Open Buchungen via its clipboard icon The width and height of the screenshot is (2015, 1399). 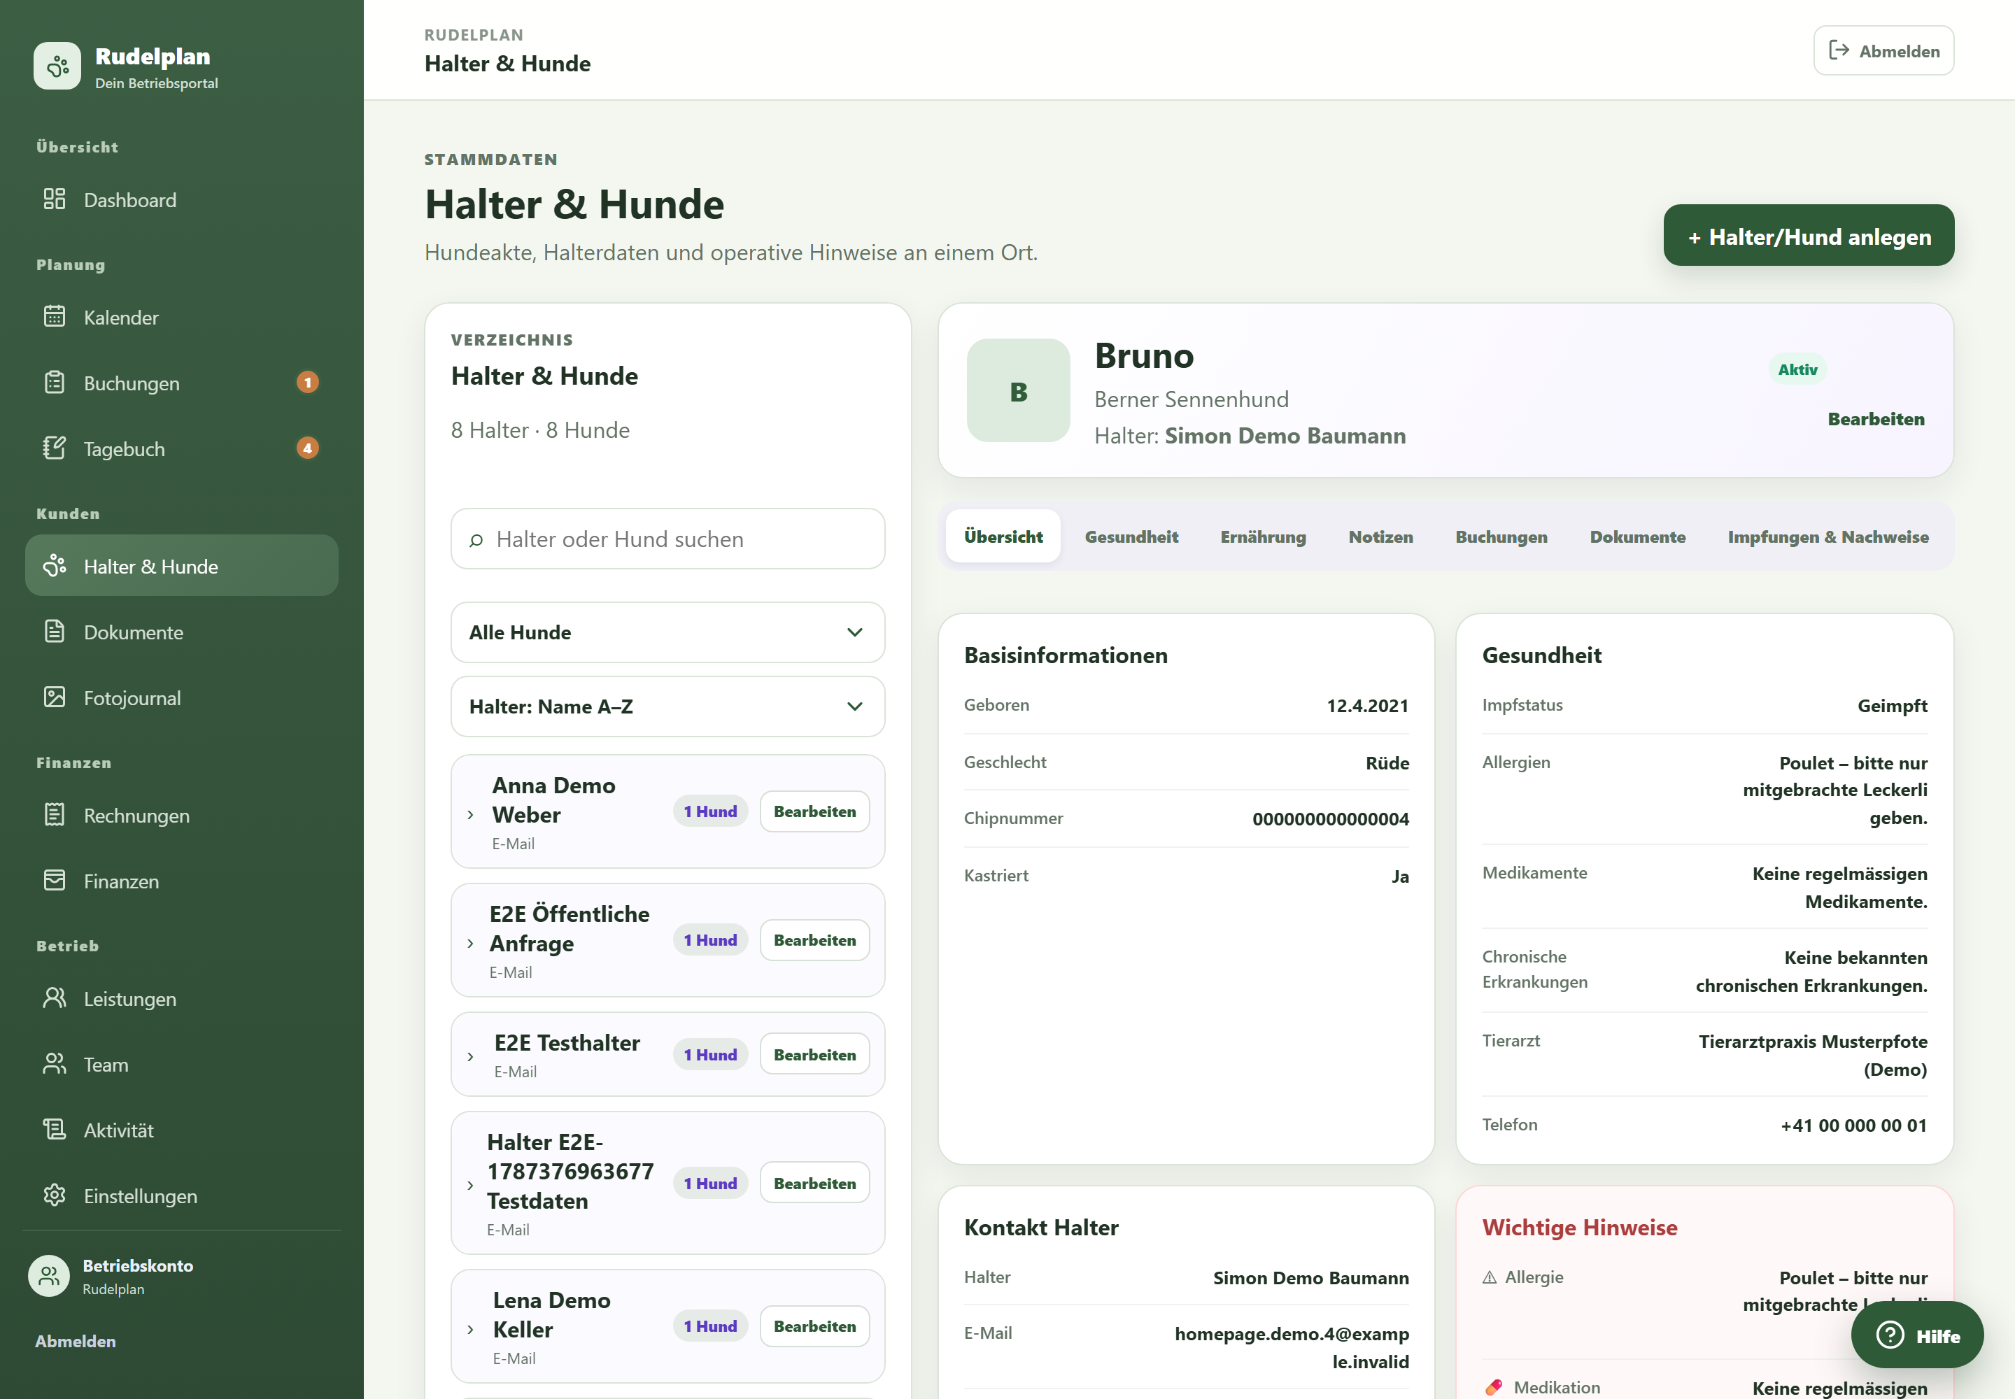(55, 382)
